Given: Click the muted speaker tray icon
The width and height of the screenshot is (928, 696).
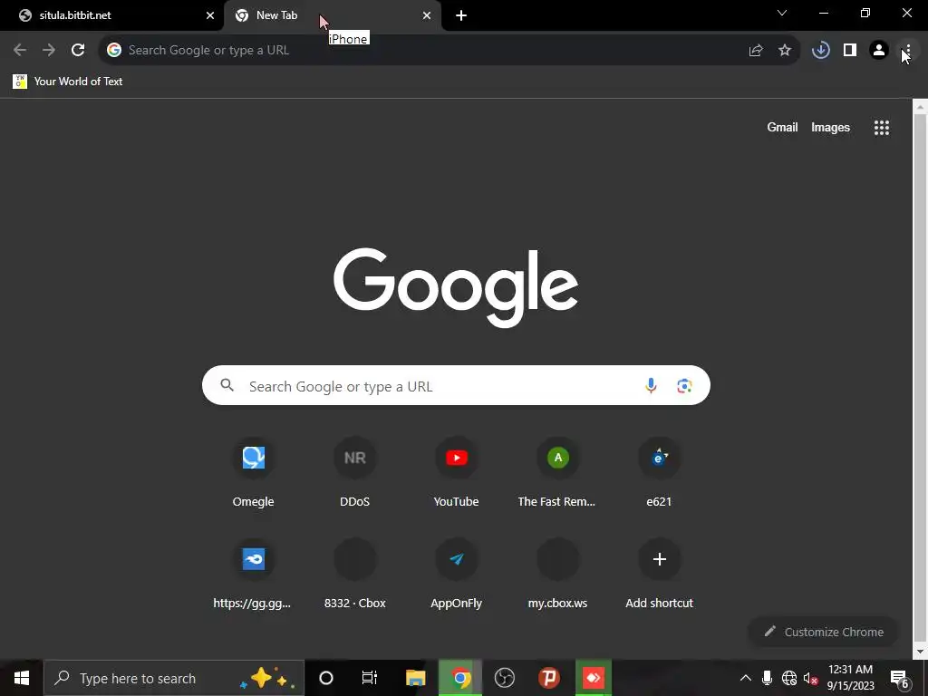Looking at the screenshot, I should click(x=811, y=678).
